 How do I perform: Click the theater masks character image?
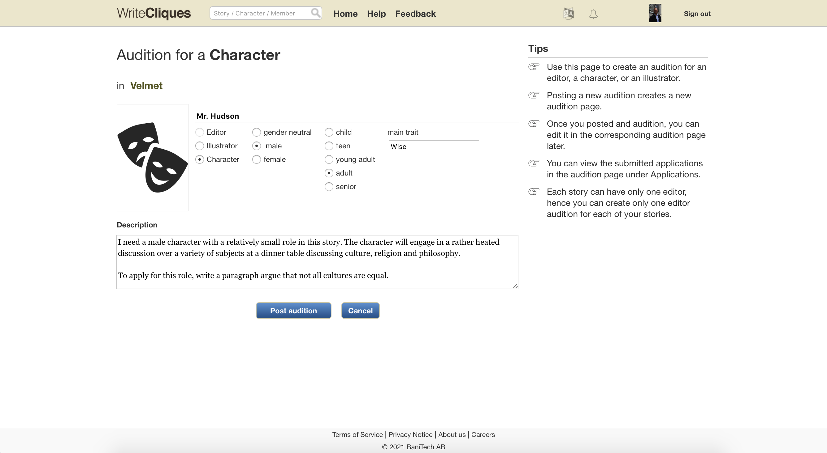click(x=153, y=157)
